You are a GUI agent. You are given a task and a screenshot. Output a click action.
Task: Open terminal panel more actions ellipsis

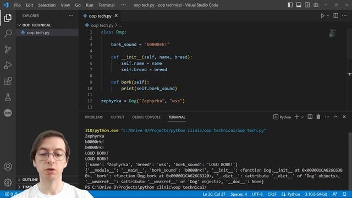(327, 117)
